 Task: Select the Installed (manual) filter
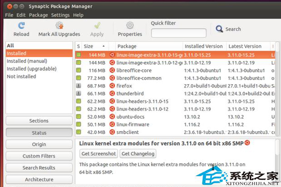tap(39, 61)
